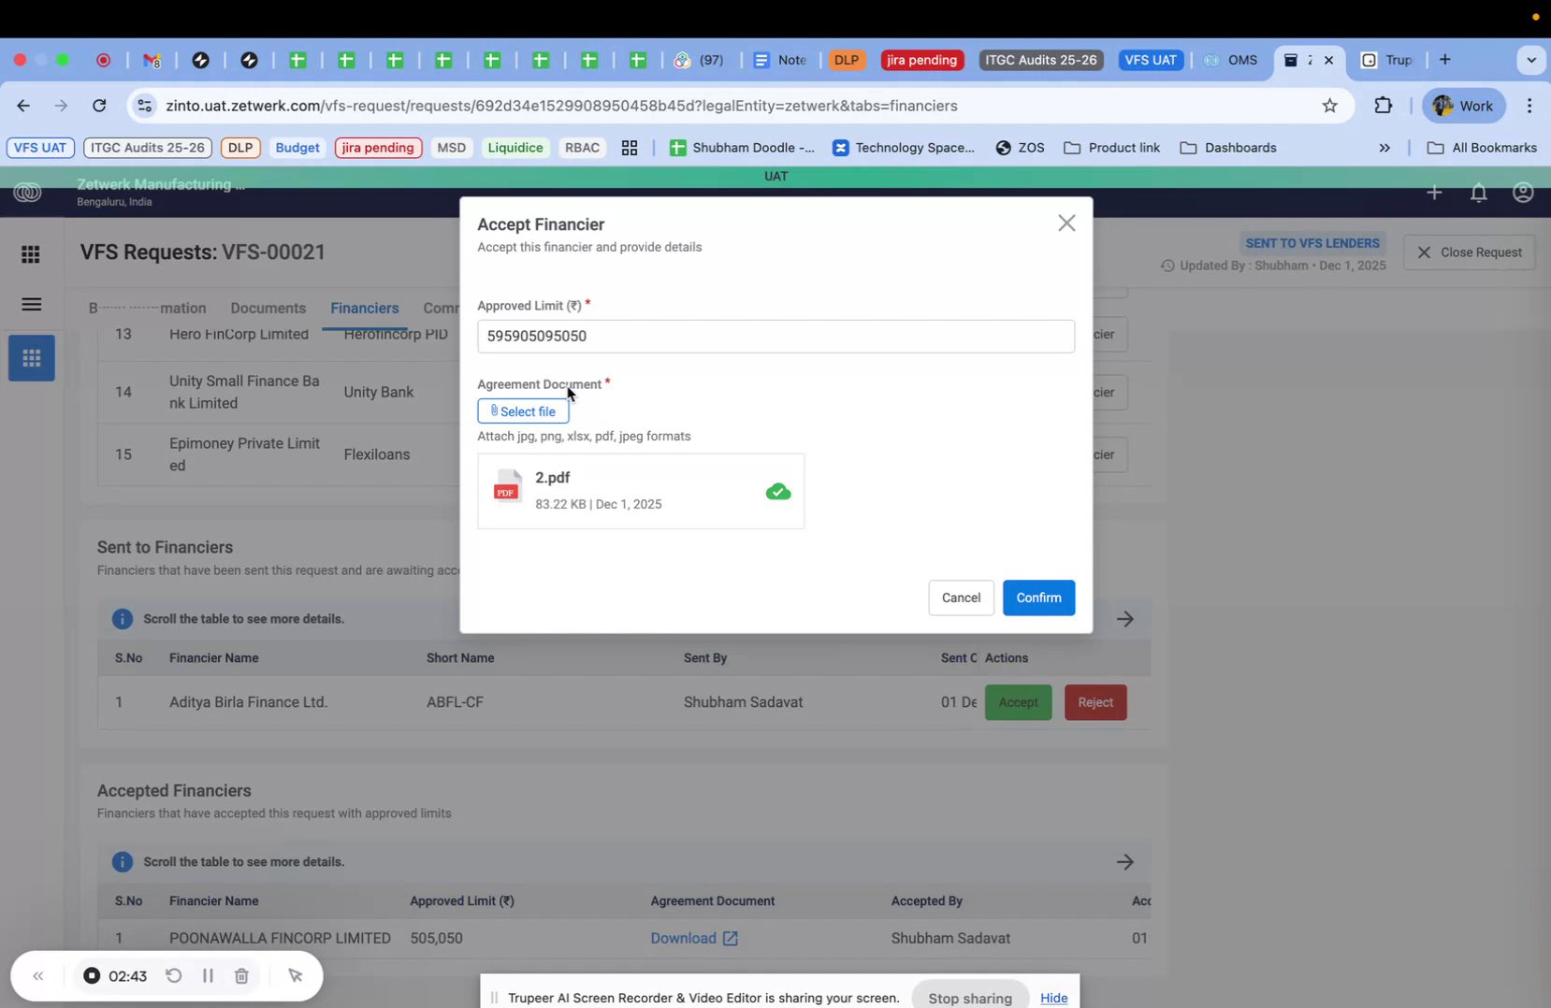Open the account avatar menu
This screenshot has width=1551, height=1008.
tap(1523, 193)
